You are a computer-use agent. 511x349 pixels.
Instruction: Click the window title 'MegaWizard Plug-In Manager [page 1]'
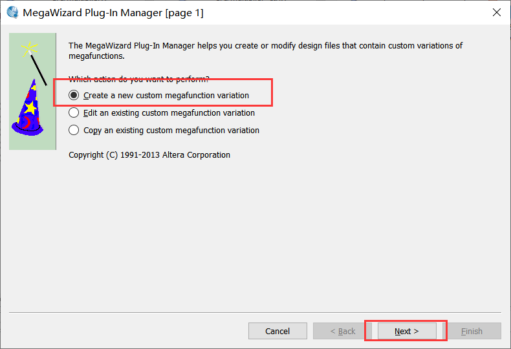click(x=113, y=12)
